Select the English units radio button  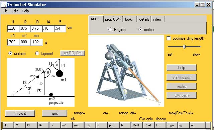pos(110,30)
